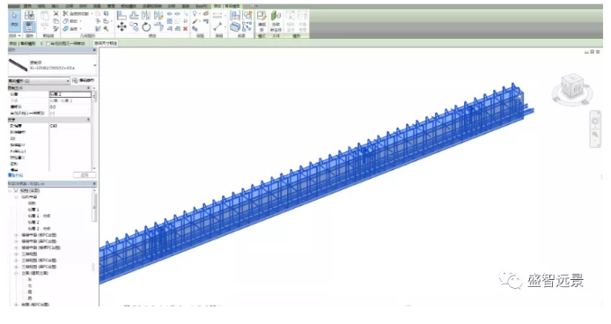Open the Properties help link

point(16,175)
